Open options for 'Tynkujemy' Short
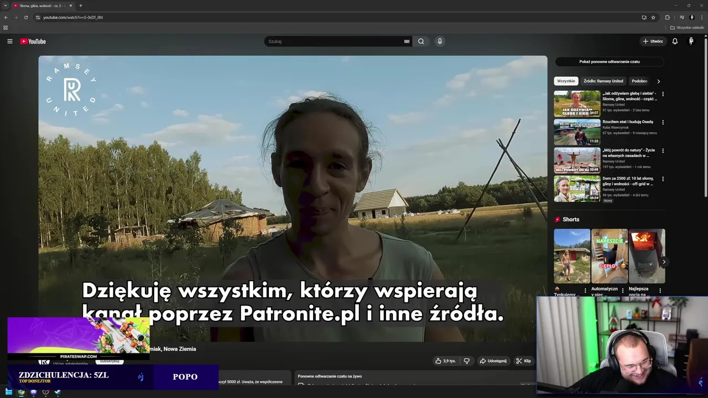This screenshot has width=708, height=398. click(x=585, y=290)
